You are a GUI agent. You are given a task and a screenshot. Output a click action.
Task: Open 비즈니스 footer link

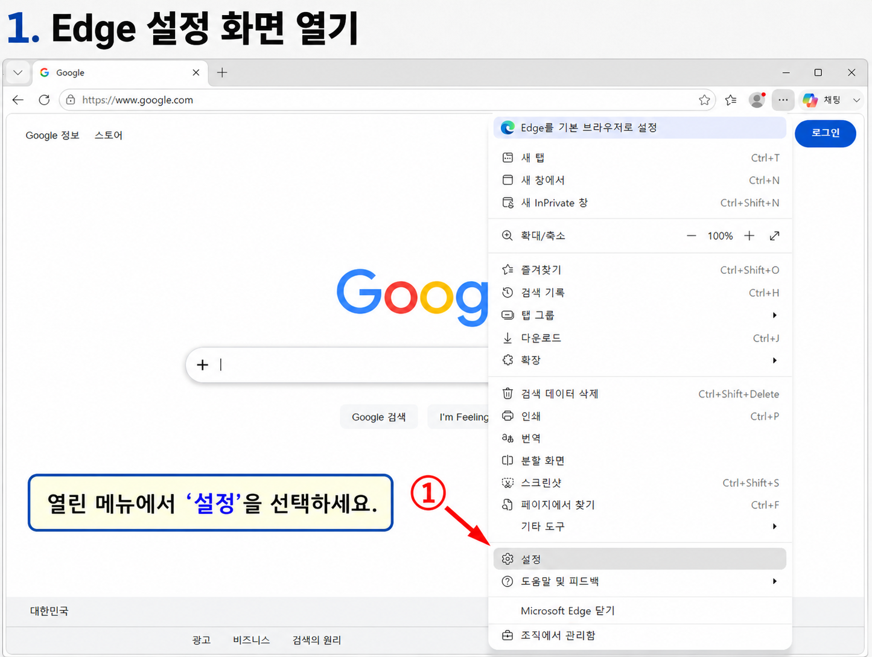(251, 640)
